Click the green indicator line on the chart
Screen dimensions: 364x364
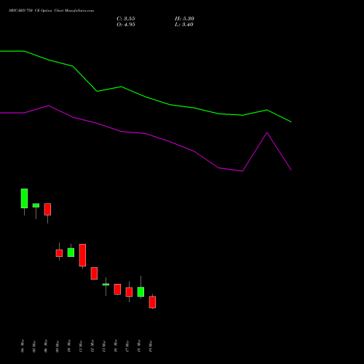[x=146, y=97]
